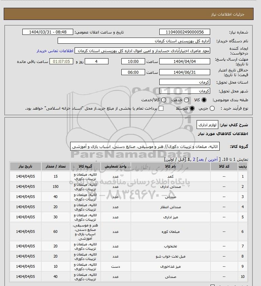The width and height of the screenshot is (261, 286).
Task: Click quantity 30 in میز اداری row
Action: (x=56, y=217)
